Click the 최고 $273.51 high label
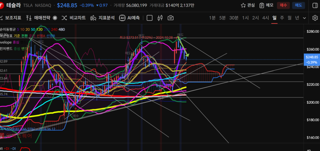This screenshot has height=151, width=320. pyautogui.click(x=146, y=38)
